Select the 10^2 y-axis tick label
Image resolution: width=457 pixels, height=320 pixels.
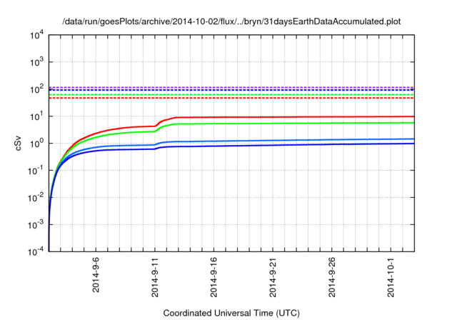pyautogui.click(x=37, y=89)
